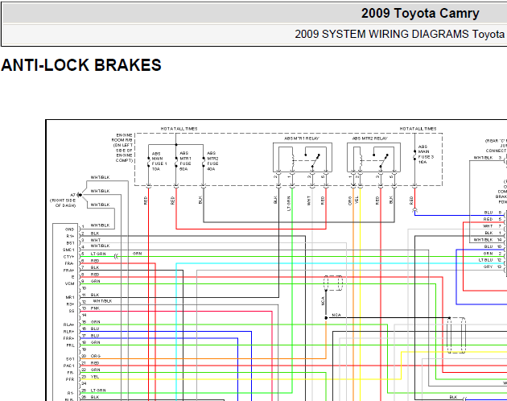507x401 pixels.
Task: Click the 'PFR' connector pin label
Action: point(70,379)
